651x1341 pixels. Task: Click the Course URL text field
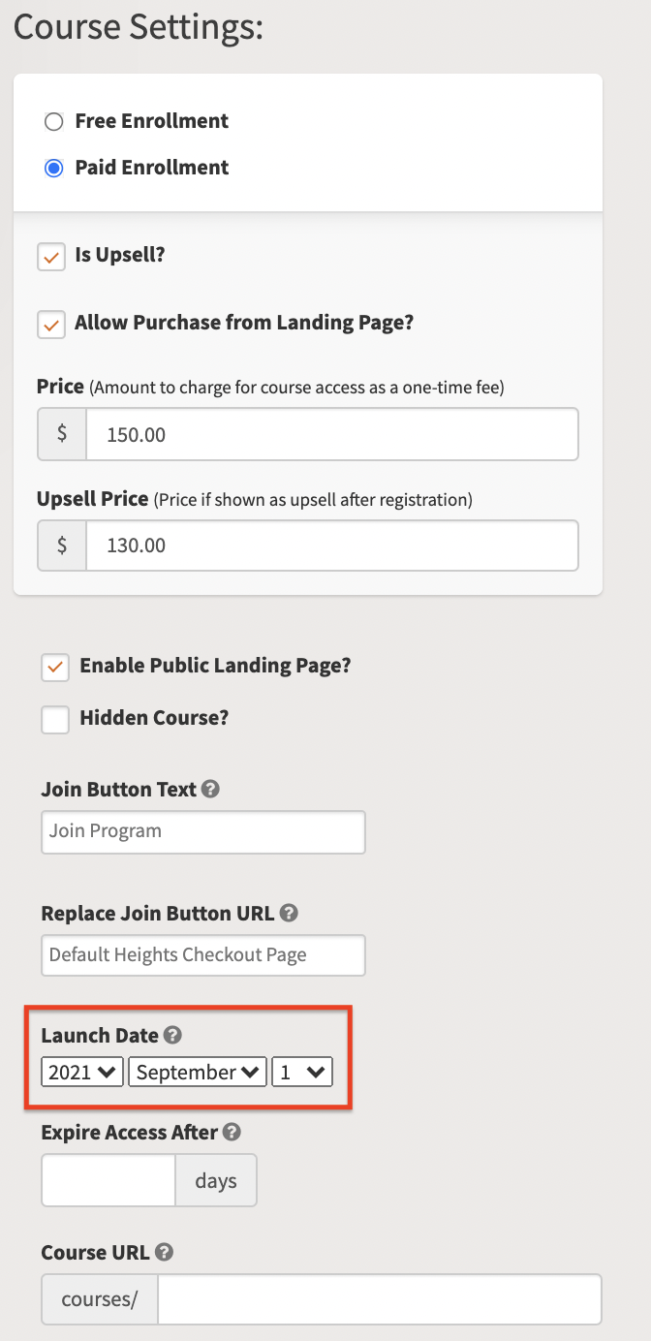tap(380, 1299)
